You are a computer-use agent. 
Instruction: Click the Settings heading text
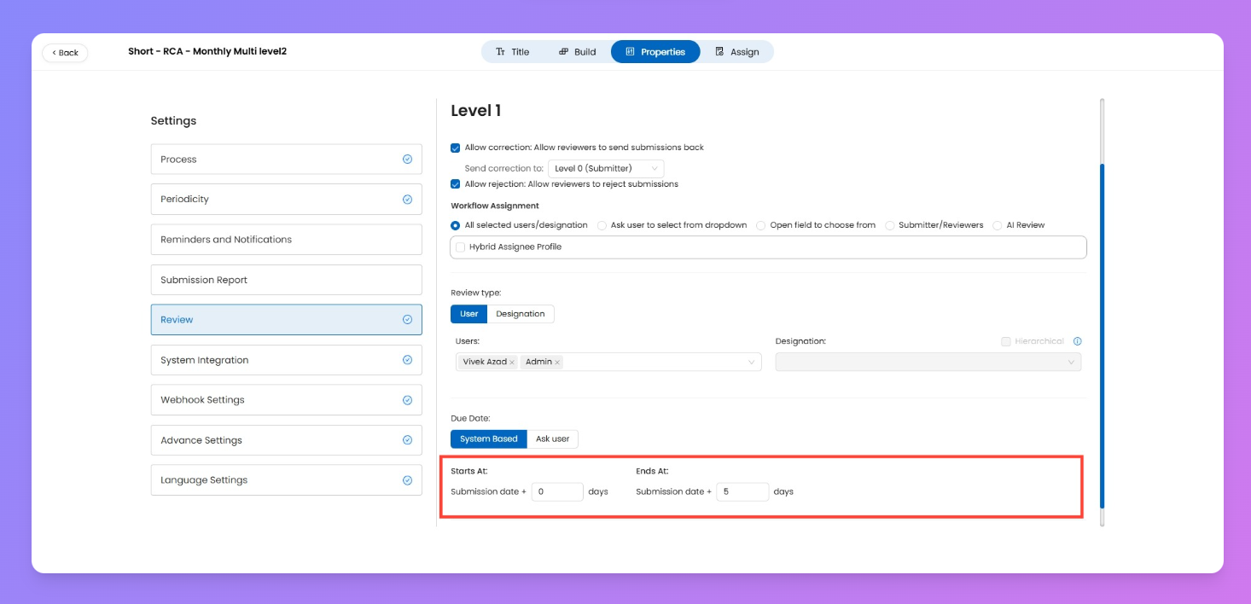[173, 121]
